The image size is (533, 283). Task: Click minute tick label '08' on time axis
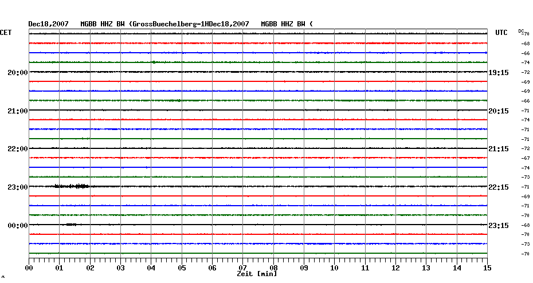273,268
